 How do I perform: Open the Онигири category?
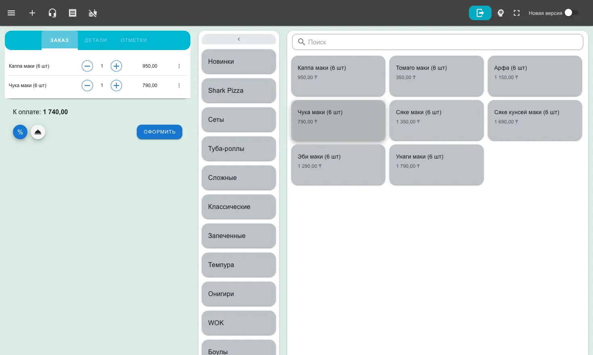(239, 294)
